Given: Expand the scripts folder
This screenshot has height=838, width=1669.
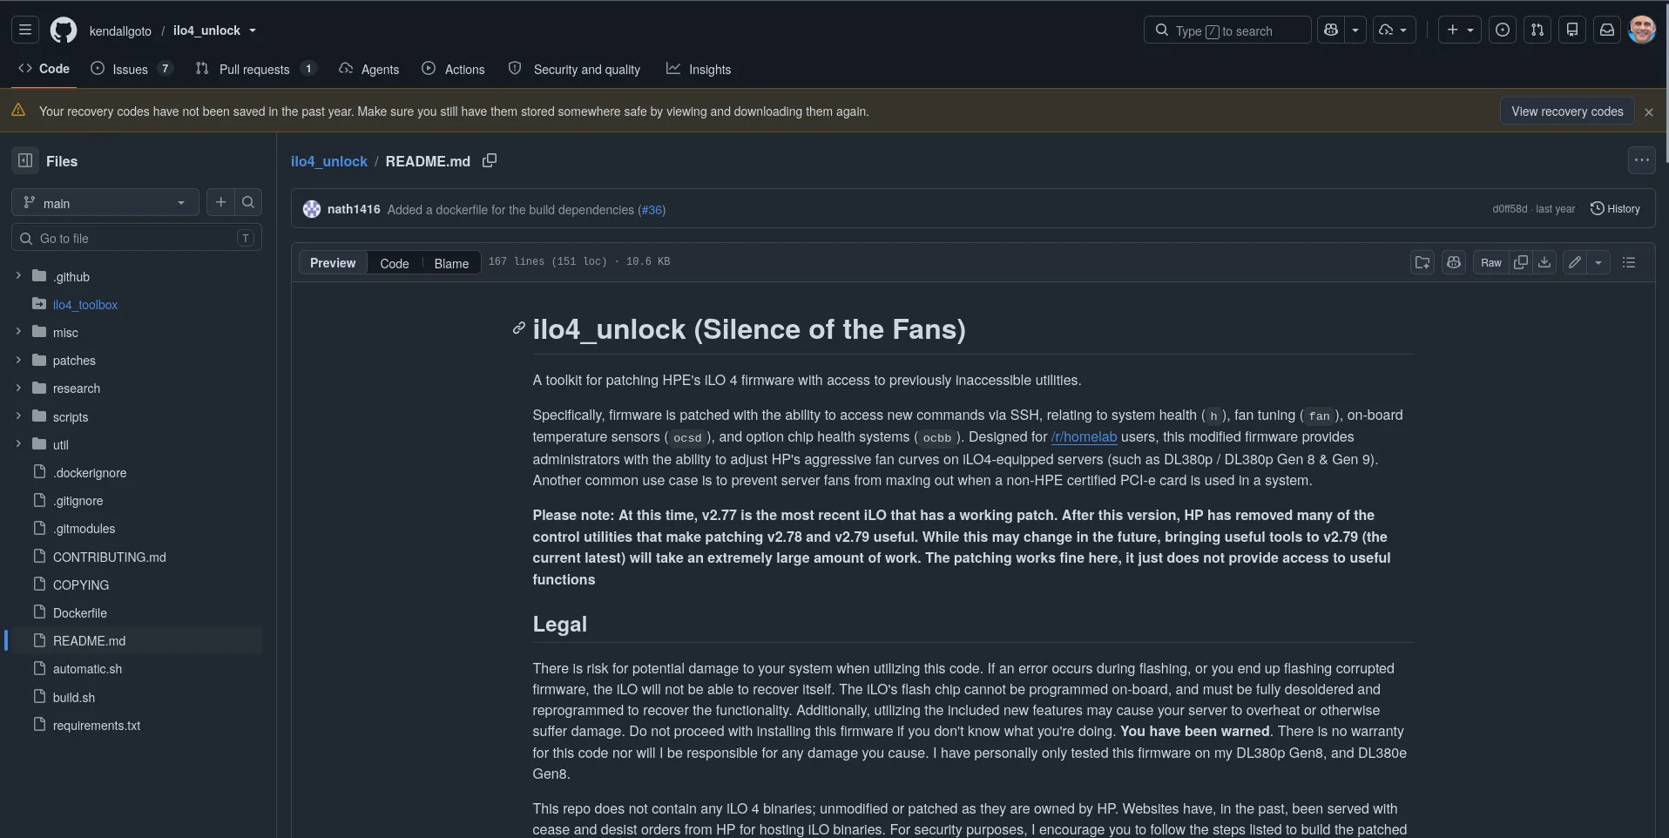Looking at the screenshot, I should click(18, 416).
